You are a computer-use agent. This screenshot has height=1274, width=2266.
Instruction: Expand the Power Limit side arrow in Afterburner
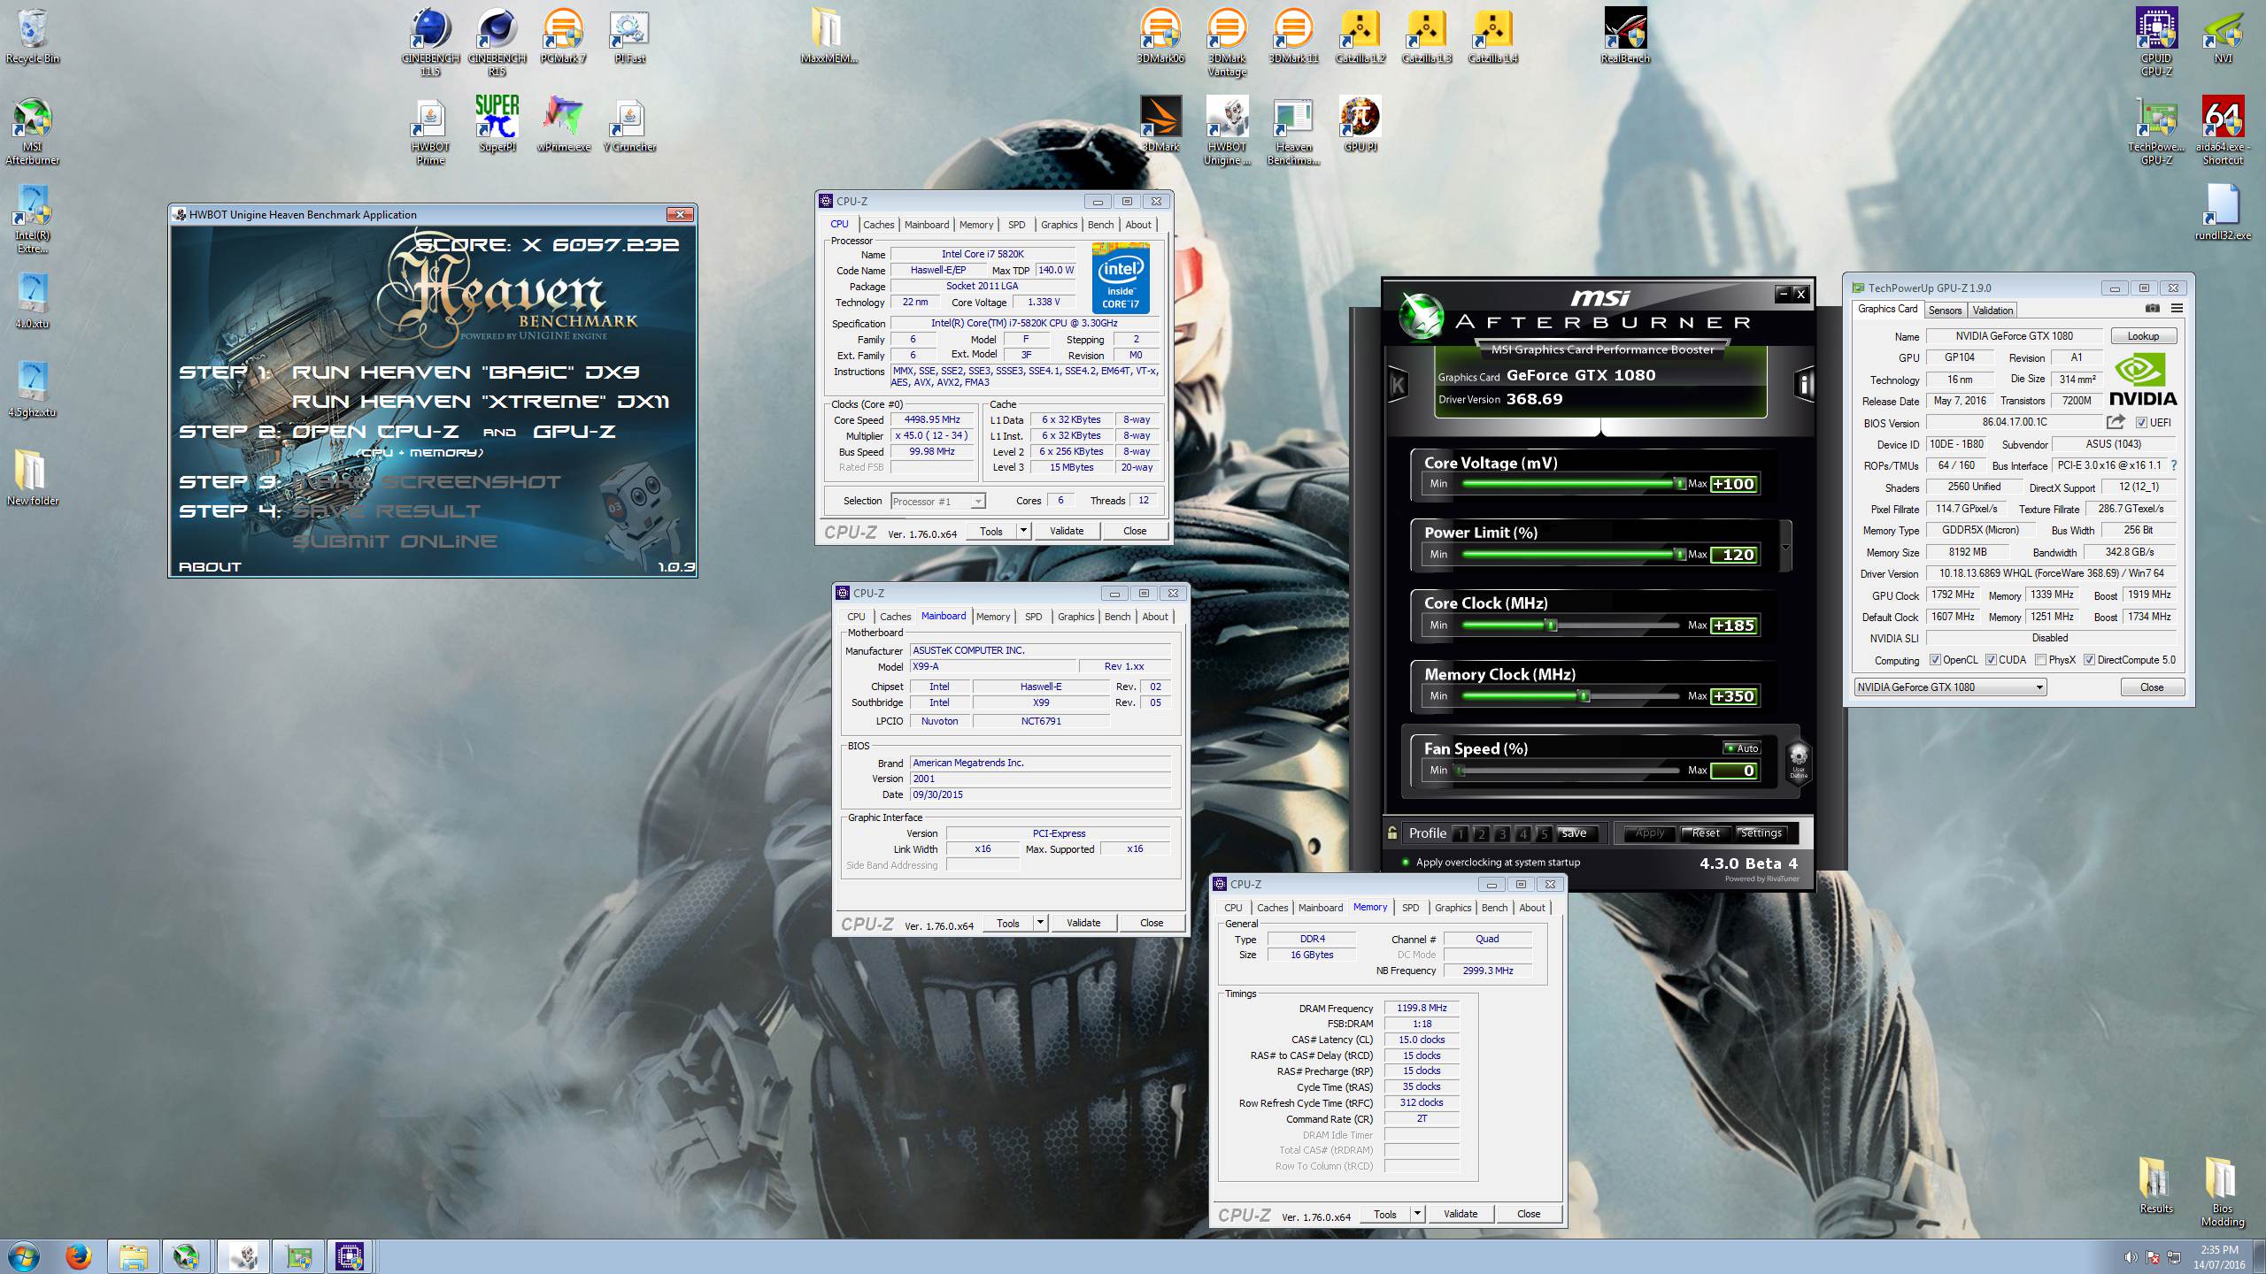point(1785,547)
